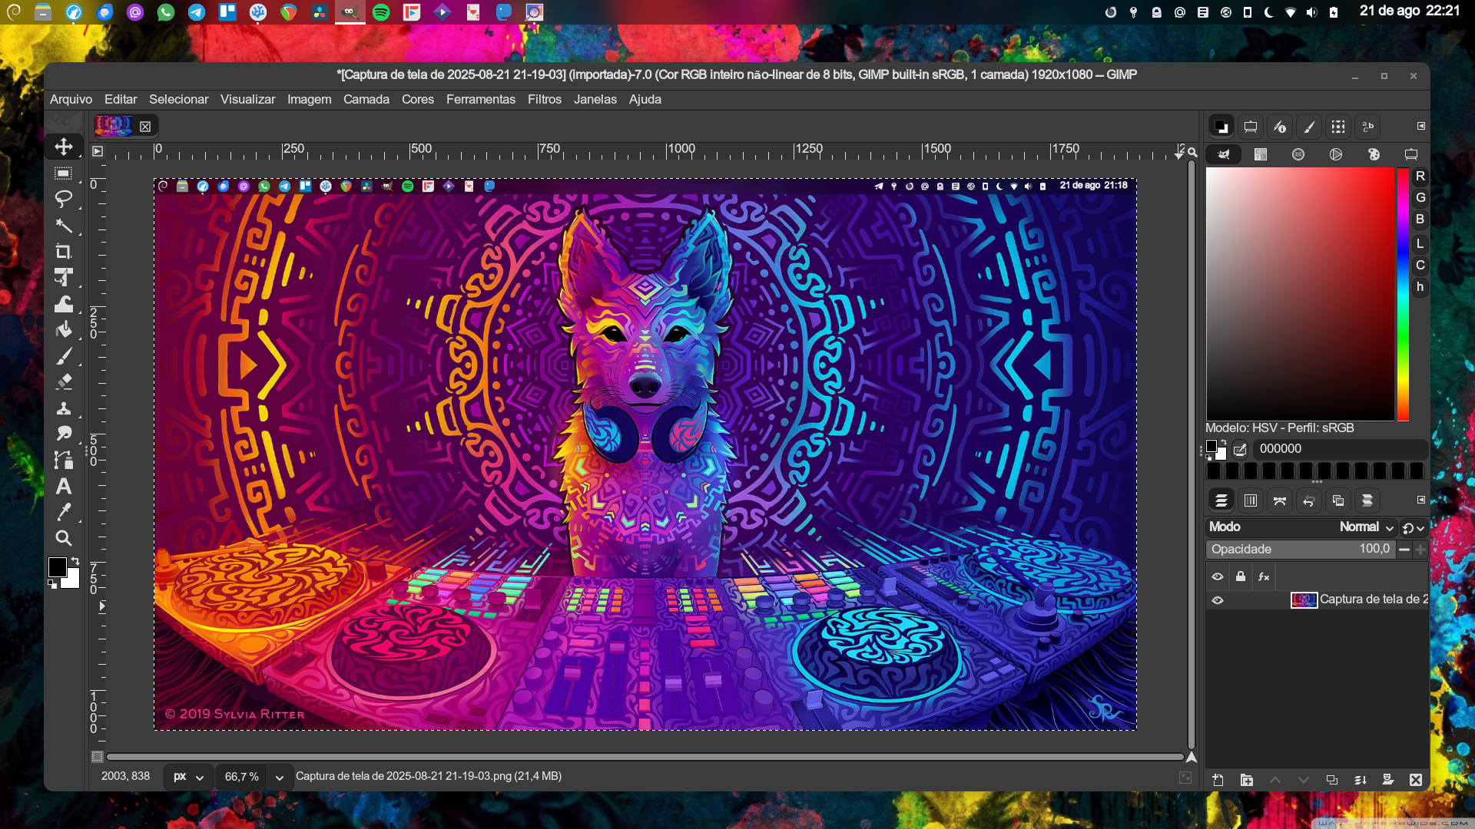
Task: Select the Zoom magnifier tool
Action: pyautogui.click(x=64, y=538)
